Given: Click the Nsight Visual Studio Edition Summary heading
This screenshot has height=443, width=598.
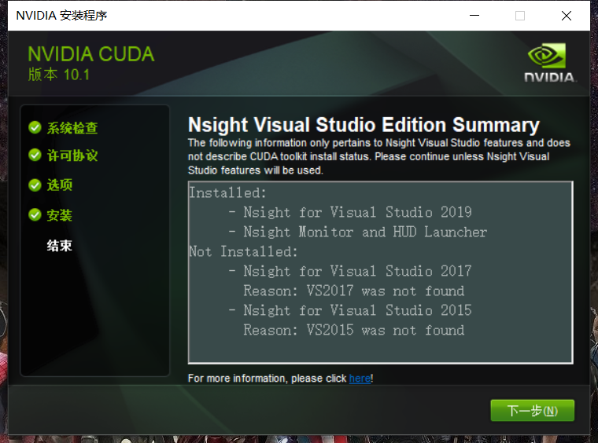Looking at the screenshot, I should coord(364,125).
